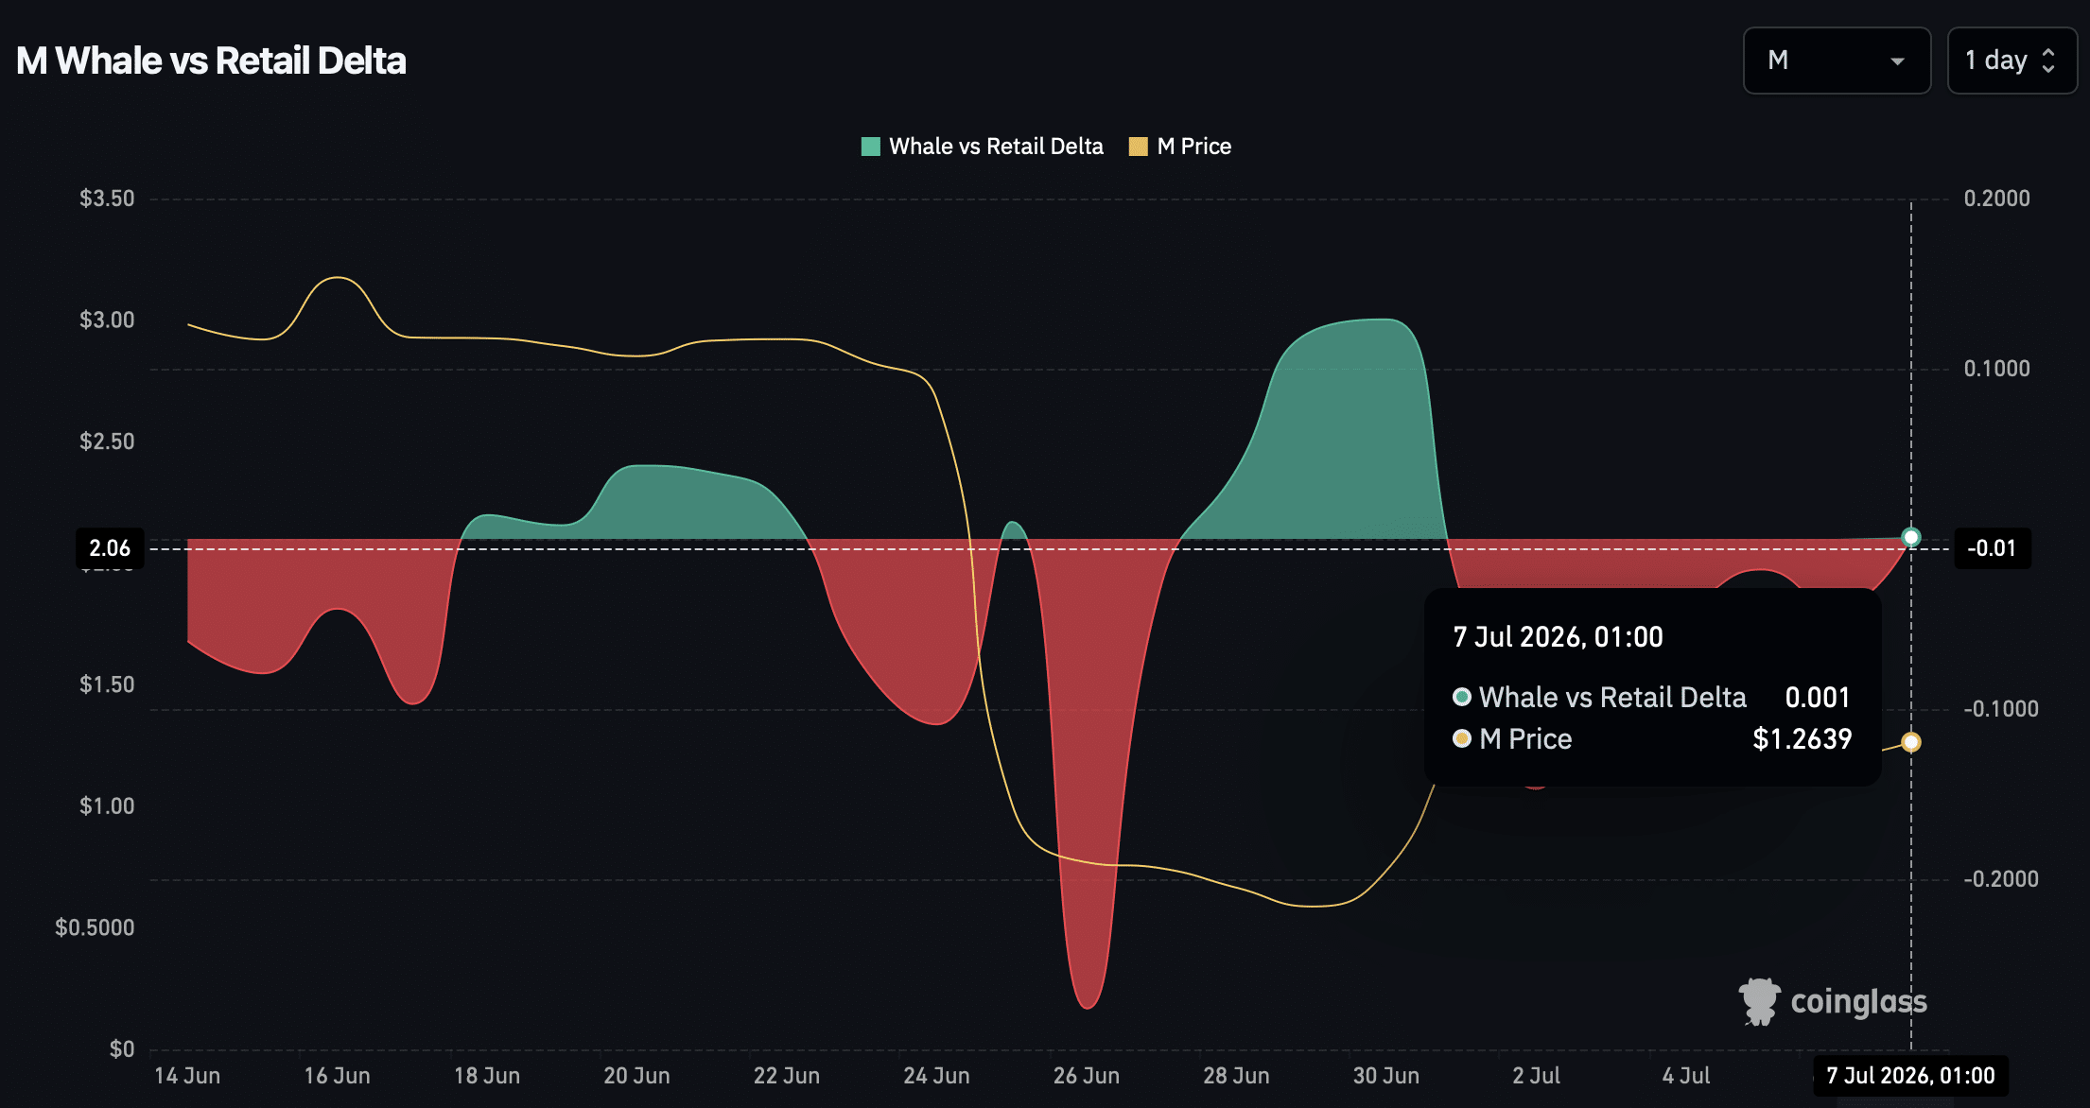Click the 26 Jun date tick
The image size is (2090, 1108).
[x=1086, y=1076]
